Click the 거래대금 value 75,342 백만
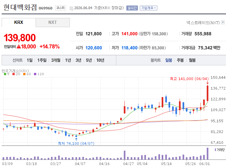 point(209,48)
